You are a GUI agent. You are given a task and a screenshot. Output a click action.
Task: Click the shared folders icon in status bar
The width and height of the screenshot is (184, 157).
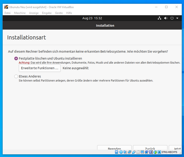pos(138,152)
